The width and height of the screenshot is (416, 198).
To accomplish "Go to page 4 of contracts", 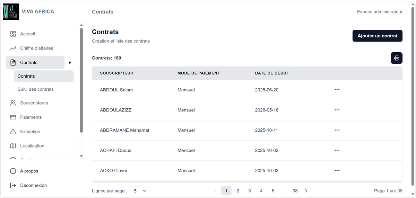I will click(x=261, y=191).
